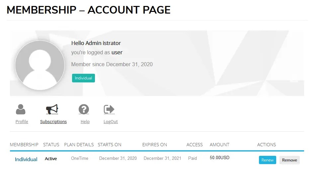Click the Membership – Account Page heading

[89, 10]
